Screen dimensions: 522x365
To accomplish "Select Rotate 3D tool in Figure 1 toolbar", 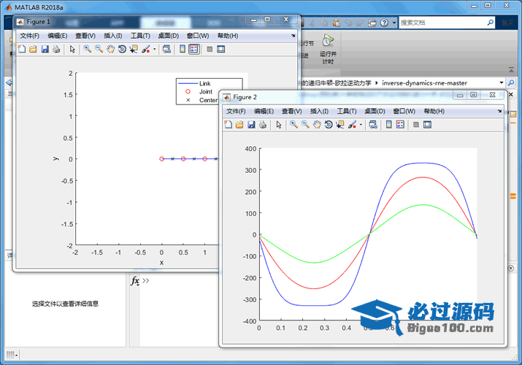I will 122,49.
